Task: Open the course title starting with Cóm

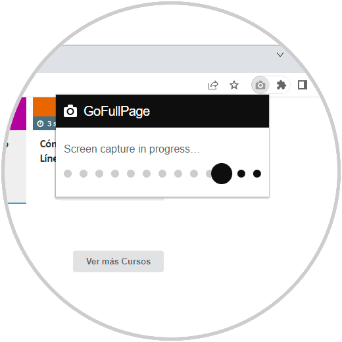Action: (48, 151)
